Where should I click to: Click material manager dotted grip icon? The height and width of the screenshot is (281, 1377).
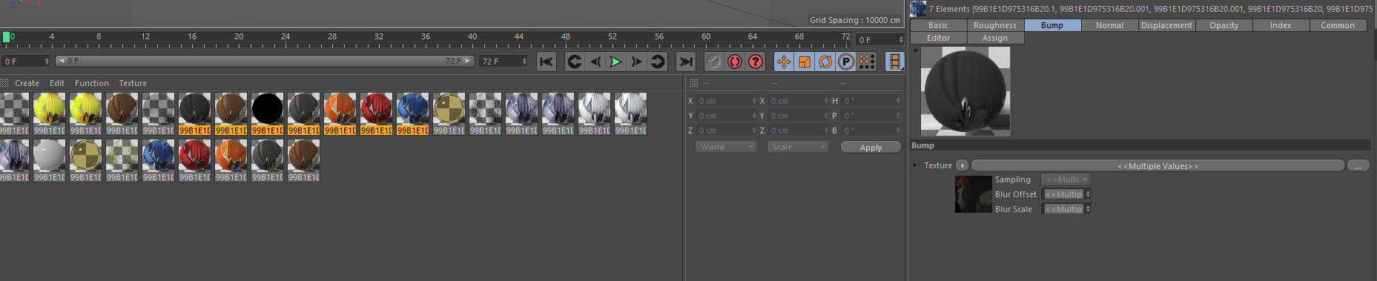tap(4, 82)
